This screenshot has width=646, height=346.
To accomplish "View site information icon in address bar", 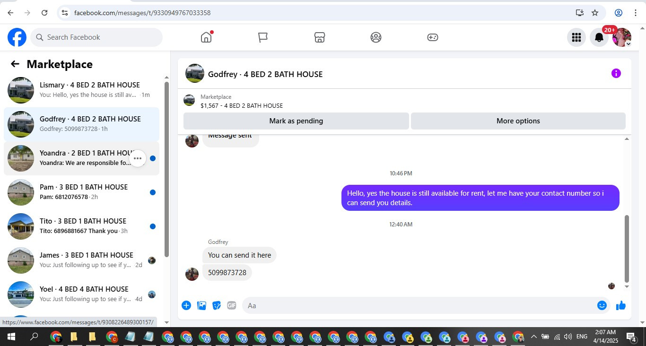I will (65, 13).
